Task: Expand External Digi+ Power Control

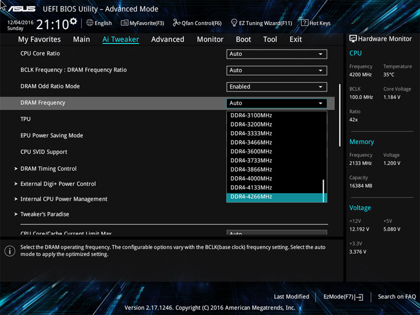Action: pyautogui.click(x=58, y=184)
